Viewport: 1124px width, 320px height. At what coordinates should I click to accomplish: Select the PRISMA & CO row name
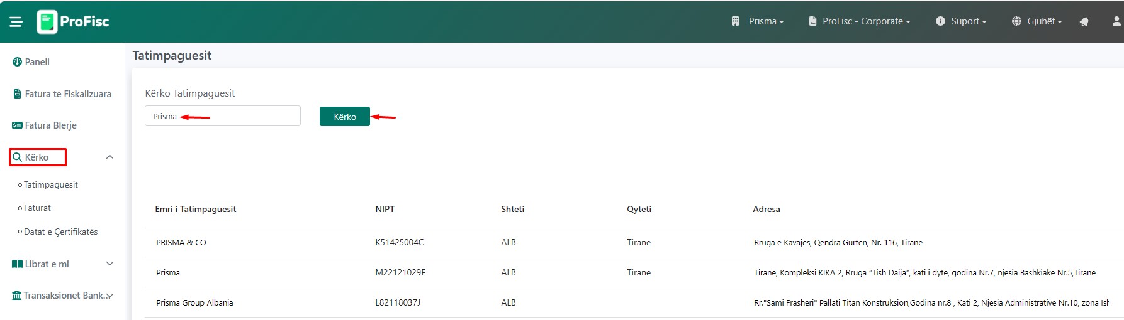coord(181,243)
